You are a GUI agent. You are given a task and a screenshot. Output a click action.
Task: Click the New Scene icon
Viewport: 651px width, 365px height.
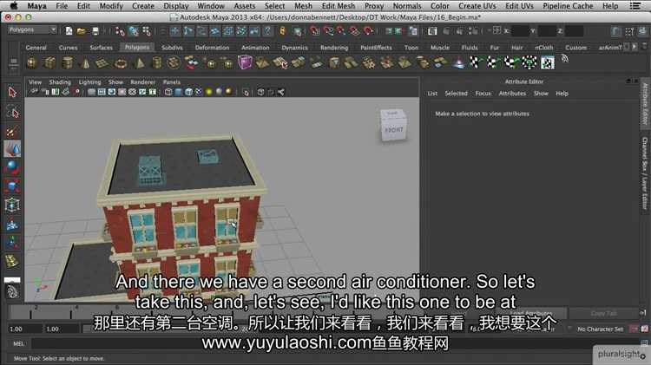coord(69,30)
